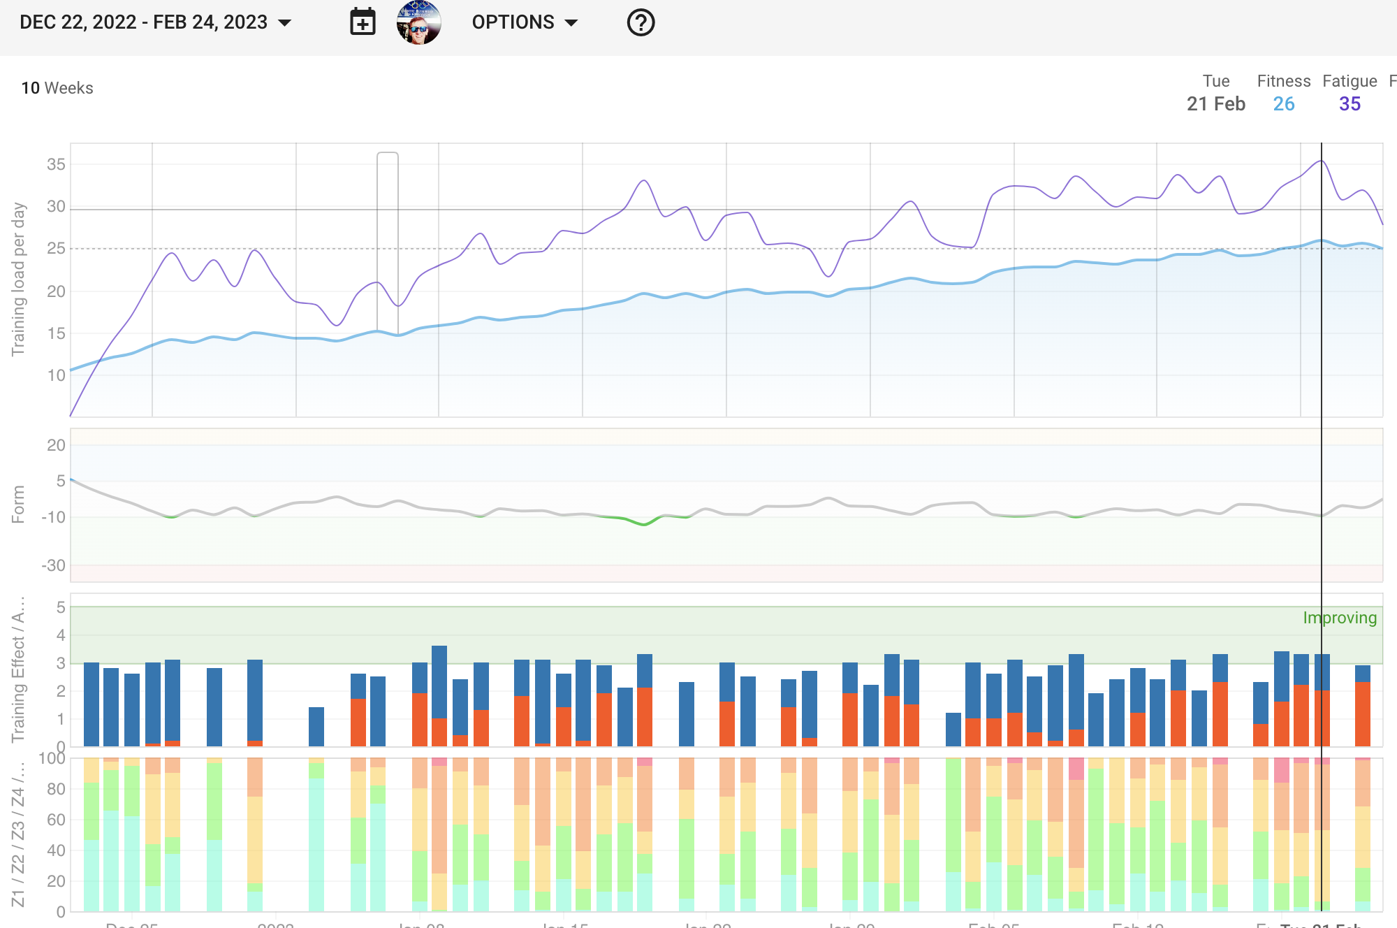Click the Fitness value 26
1397x928 pixels.
tap(1284, 104)
